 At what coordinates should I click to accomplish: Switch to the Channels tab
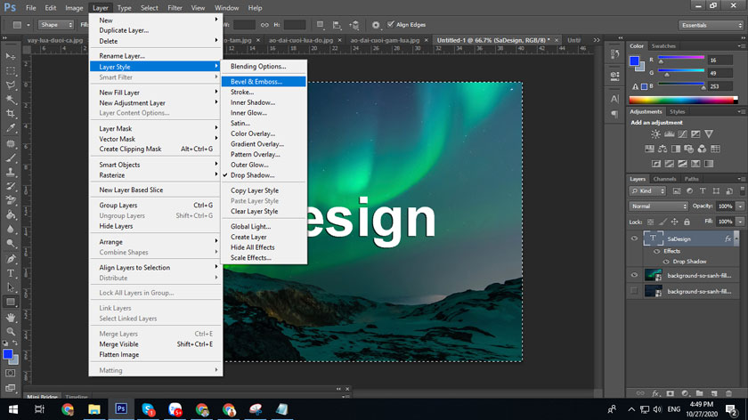pyautogui.click(x=664, y=179)
